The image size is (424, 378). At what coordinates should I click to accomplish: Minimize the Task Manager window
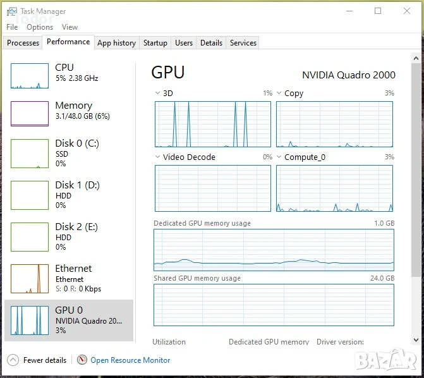[x=349, y=11]
